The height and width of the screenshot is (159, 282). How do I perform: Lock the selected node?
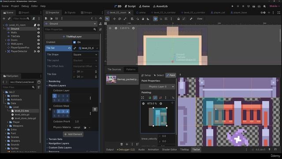(178, 19)
